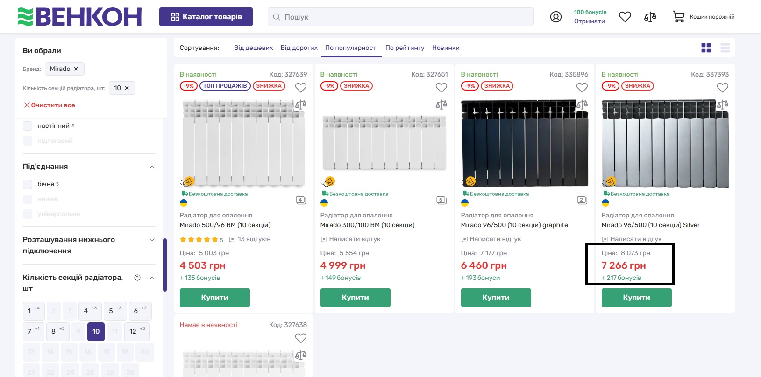Sort by По рейтингу
This screenshot has width=761, height=377.
[405, 48]
